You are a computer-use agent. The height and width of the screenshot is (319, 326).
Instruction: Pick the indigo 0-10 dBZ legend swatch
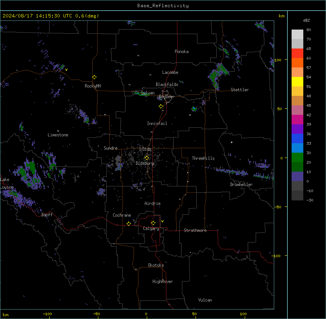[297, 177]
